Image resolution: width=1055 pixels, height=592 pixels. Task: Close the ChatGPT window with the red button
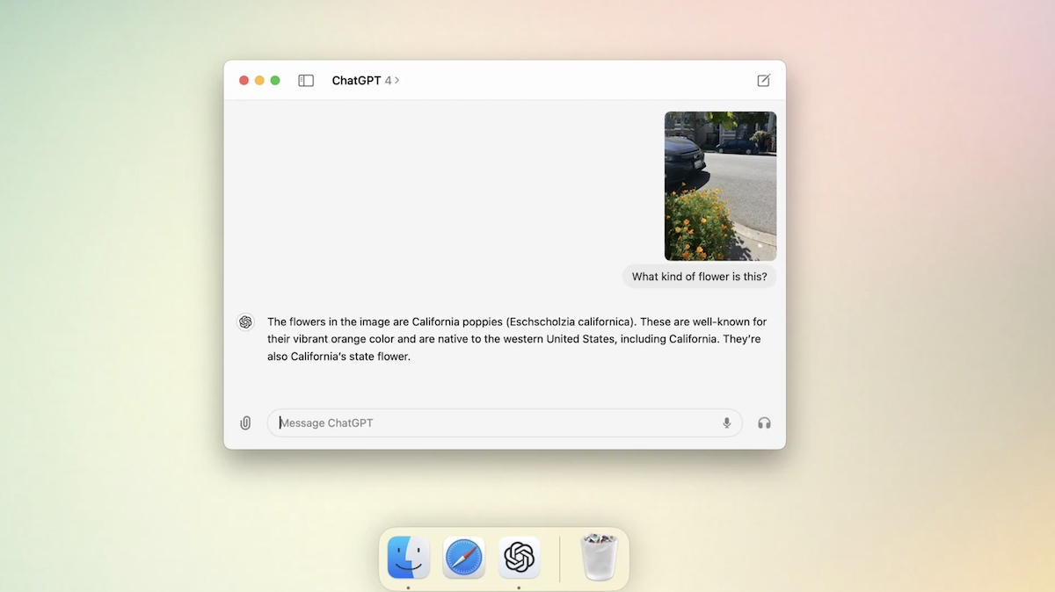coord(244,81)
